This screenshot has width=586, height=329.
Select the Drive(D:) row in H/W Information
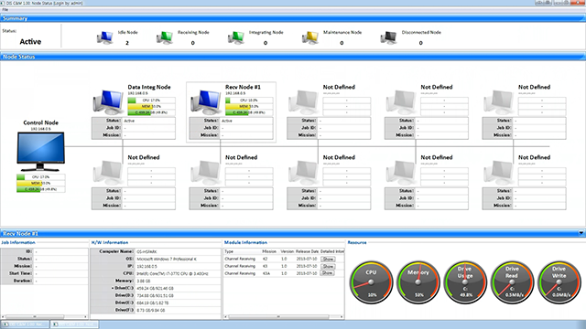tap(156, 295)
